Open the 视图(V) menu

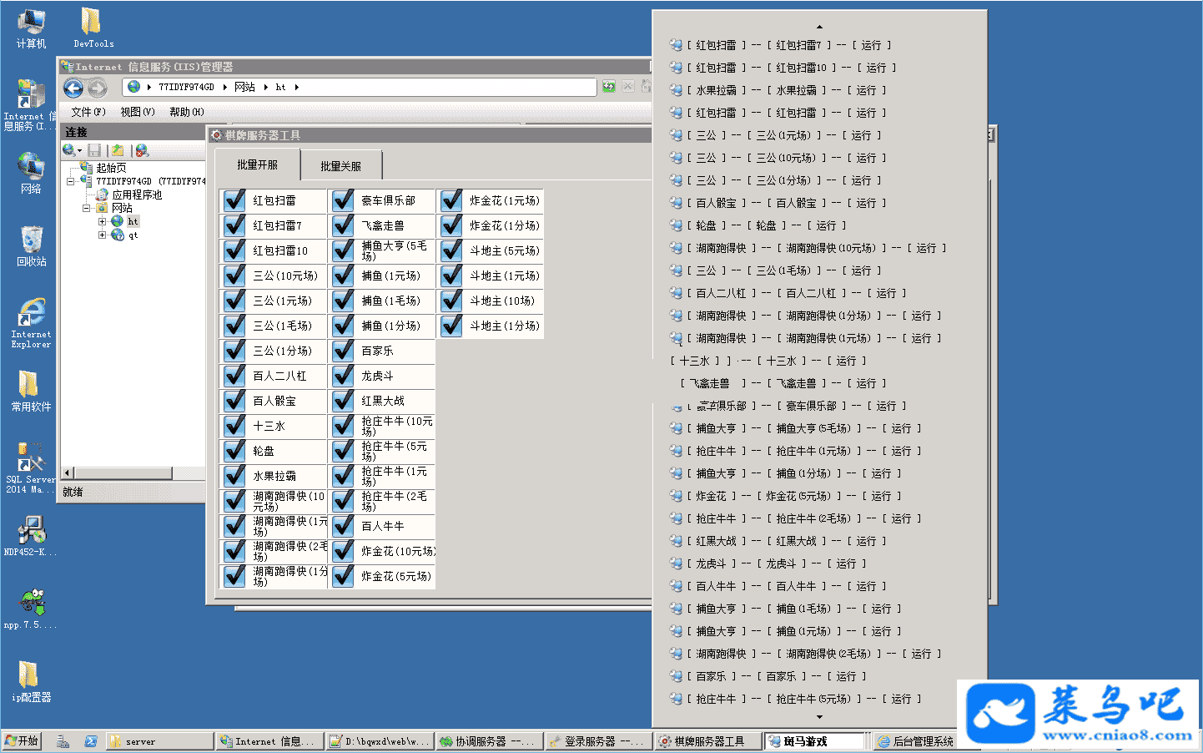(137, 112)
